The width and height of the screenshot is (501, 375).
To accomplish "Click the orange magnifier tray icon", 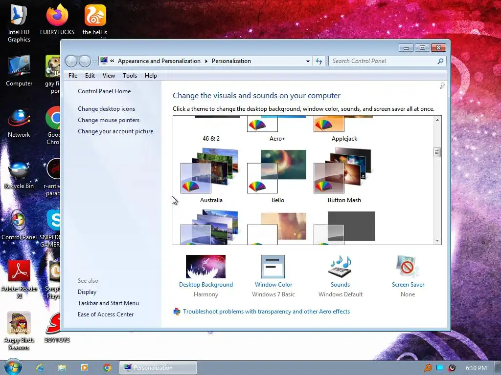I will click(x=428, y=368).
